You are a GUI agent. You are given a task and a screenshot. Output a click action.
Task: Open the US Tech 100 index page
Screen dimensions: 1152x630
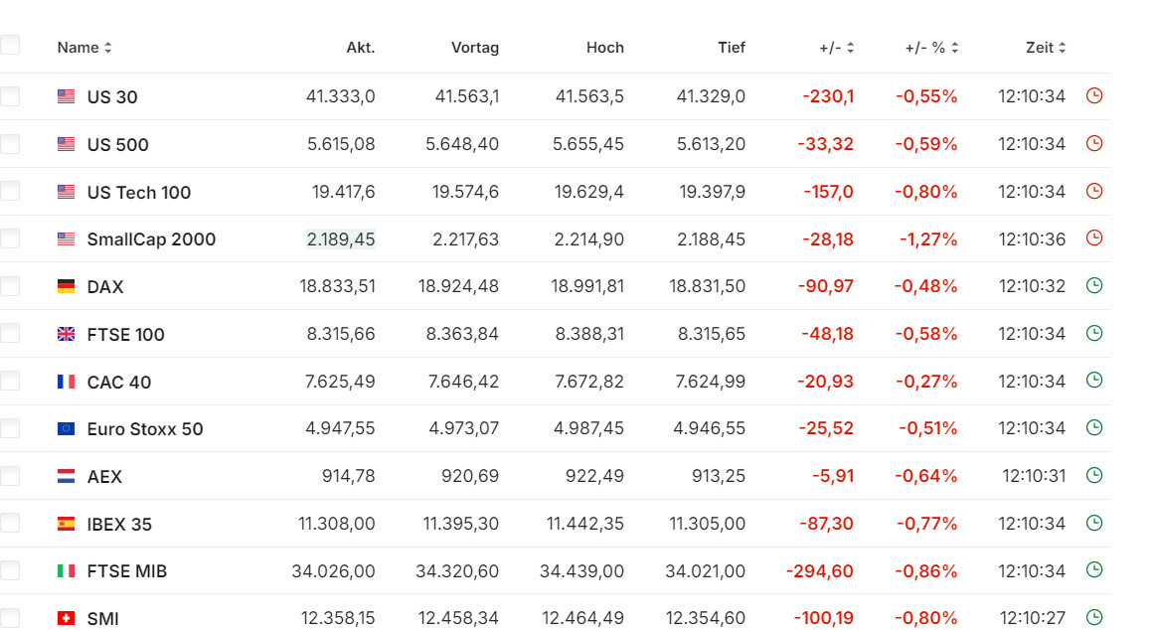click(x=138, y=193)
